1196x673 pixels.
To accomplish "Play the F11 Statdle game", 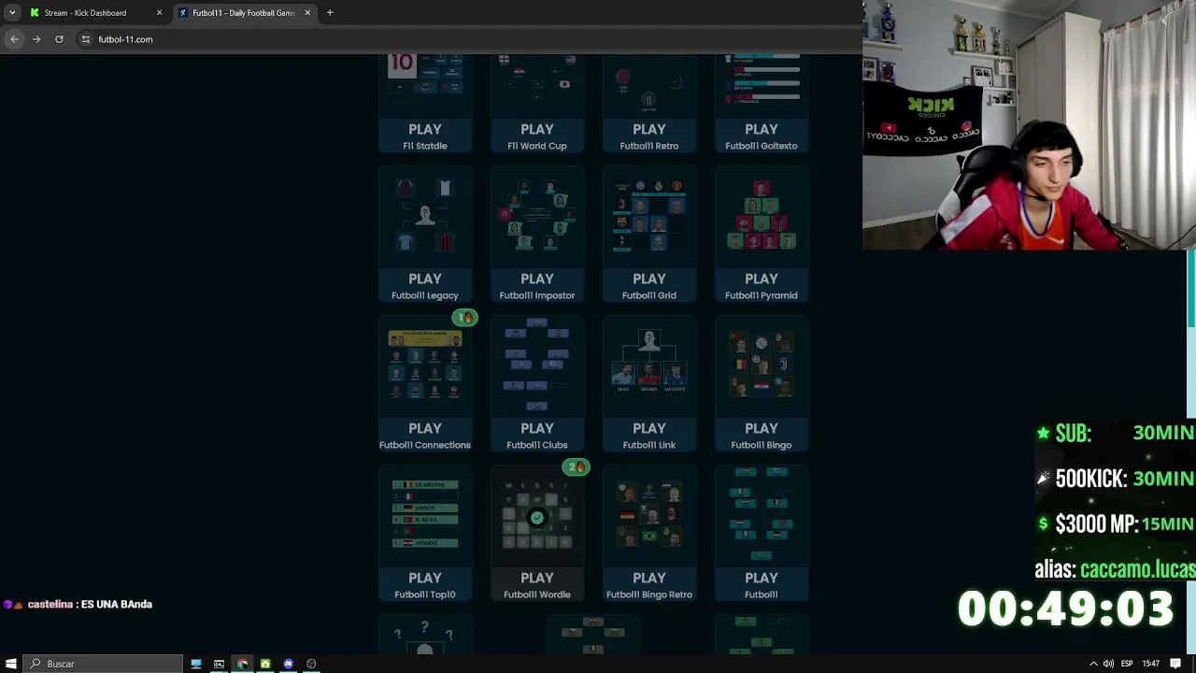I will click(x=425, y=130).
